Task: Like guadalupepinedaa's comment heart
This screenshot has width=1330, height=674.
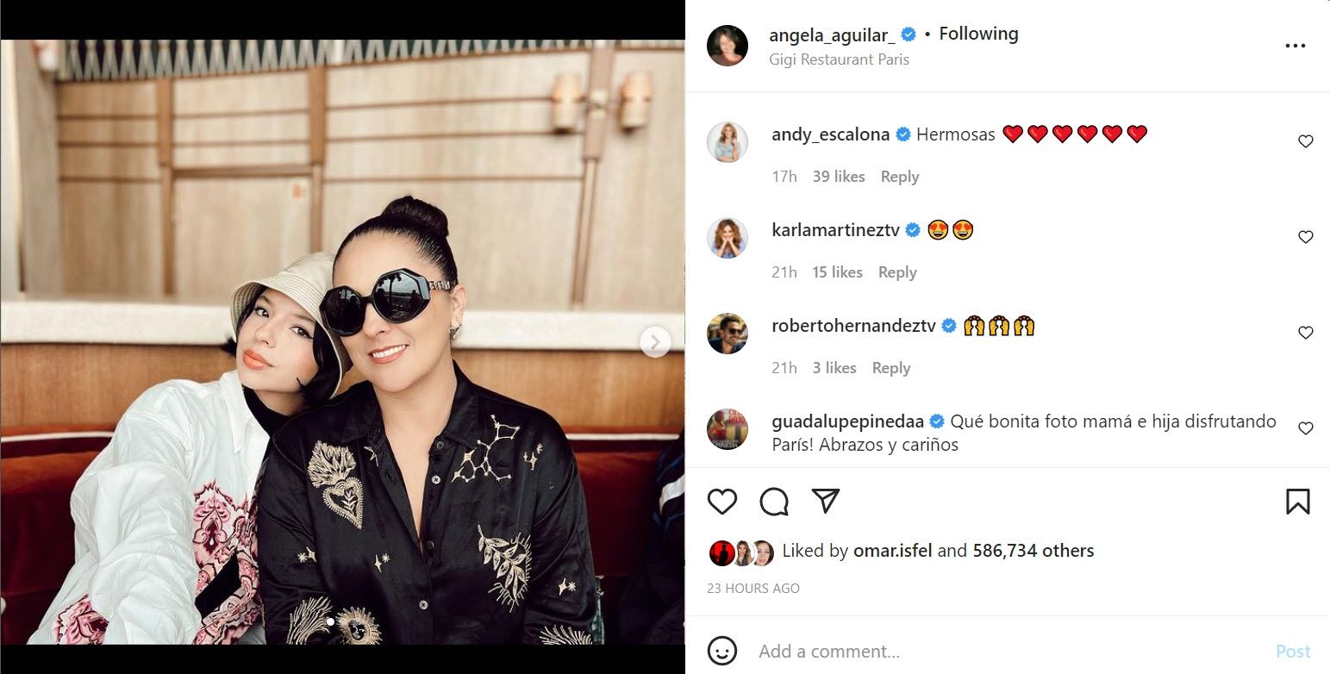Action: pos(1305,428)
